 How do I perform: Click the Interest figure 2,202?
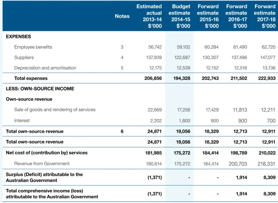coord(156,121)
